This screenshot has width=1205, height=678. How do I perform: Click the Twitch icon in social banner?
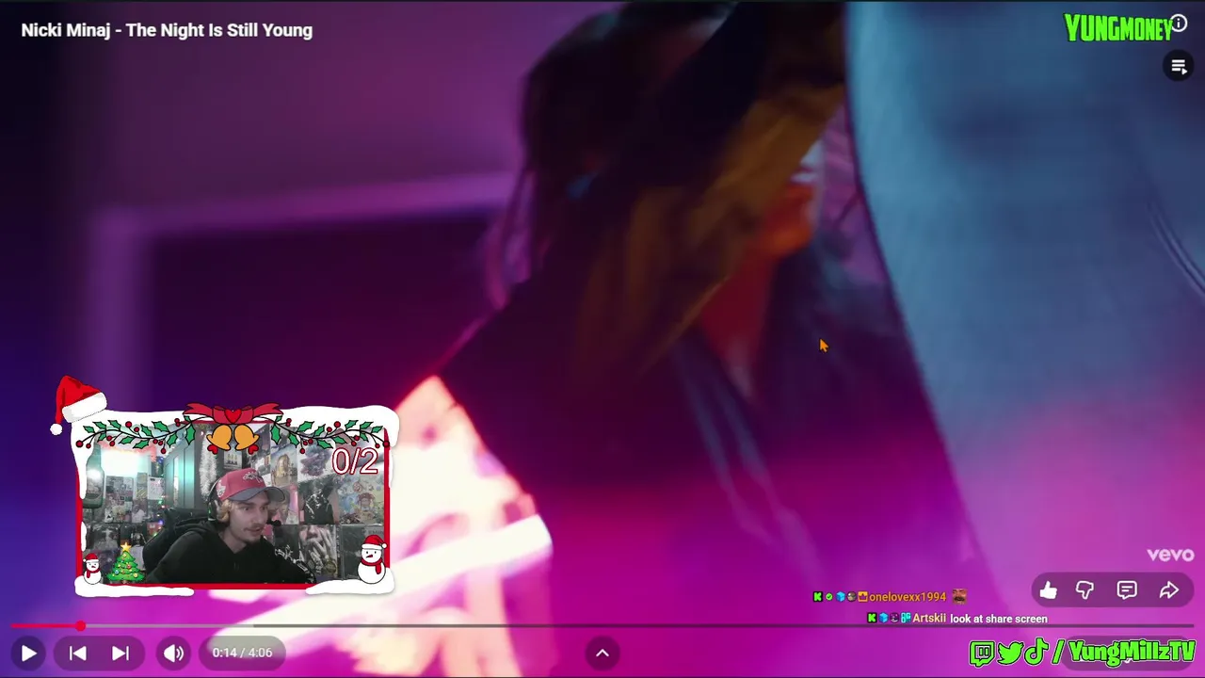(x=983, y=653)
